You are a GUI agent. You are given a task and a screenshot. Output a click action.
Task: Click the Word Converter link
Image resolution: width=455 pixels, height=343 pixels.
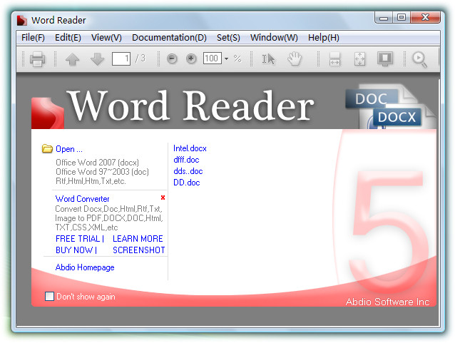[x=83, y=199]
